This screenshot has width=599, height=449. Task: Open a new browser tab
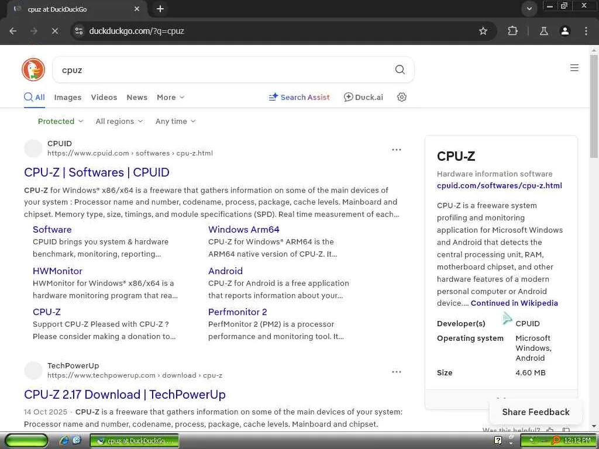[x=160, y=9]
